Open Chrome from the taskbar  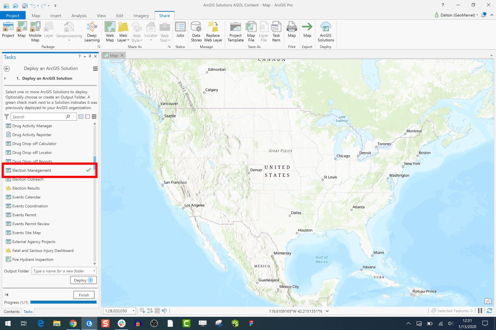pyautogui.click(x=73, y=323)
